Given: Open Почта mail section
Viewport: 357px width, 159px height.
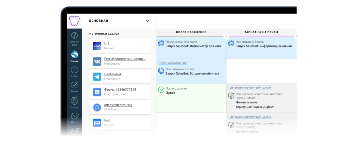Looking at the screenshot, I should [x=74, y=118].
